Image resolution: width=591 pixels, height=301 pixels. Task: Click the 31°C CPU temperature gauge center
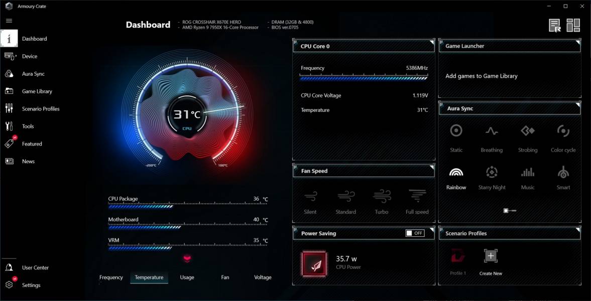(x=187, y=114)
